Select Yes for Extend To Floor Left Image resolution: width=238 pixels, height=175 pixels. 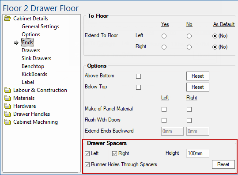(164, 36)
